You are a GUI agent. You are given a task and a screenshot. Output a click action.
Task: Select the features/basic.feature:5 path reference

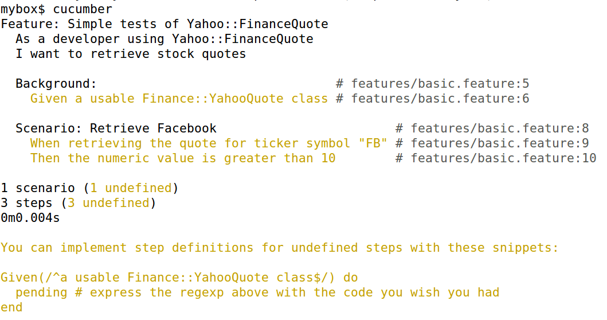point(432,84)
